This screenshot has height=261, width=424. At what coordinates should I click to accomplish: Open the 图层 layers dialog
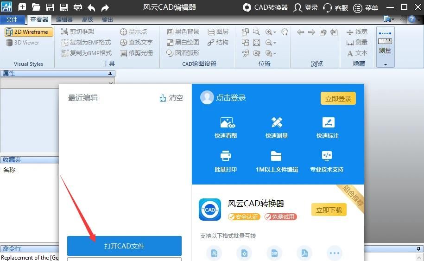[x=218, y=32]
